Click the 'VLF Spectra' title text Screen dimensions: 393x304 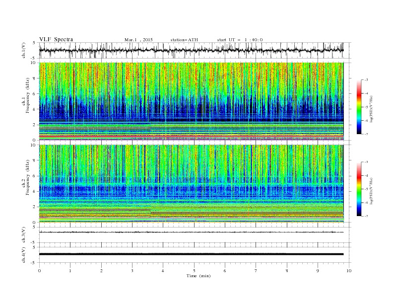click(x=56, y=39)
